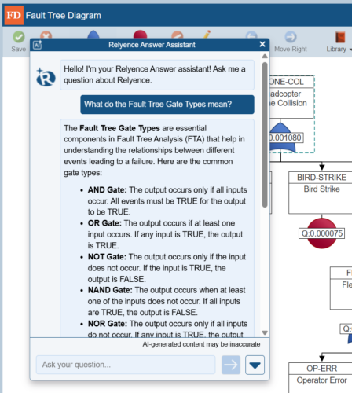The width and height of the screenshot is (352, 393).
Task: Click the Hello greeting message bubble
Action: click(x=157, y=75)
